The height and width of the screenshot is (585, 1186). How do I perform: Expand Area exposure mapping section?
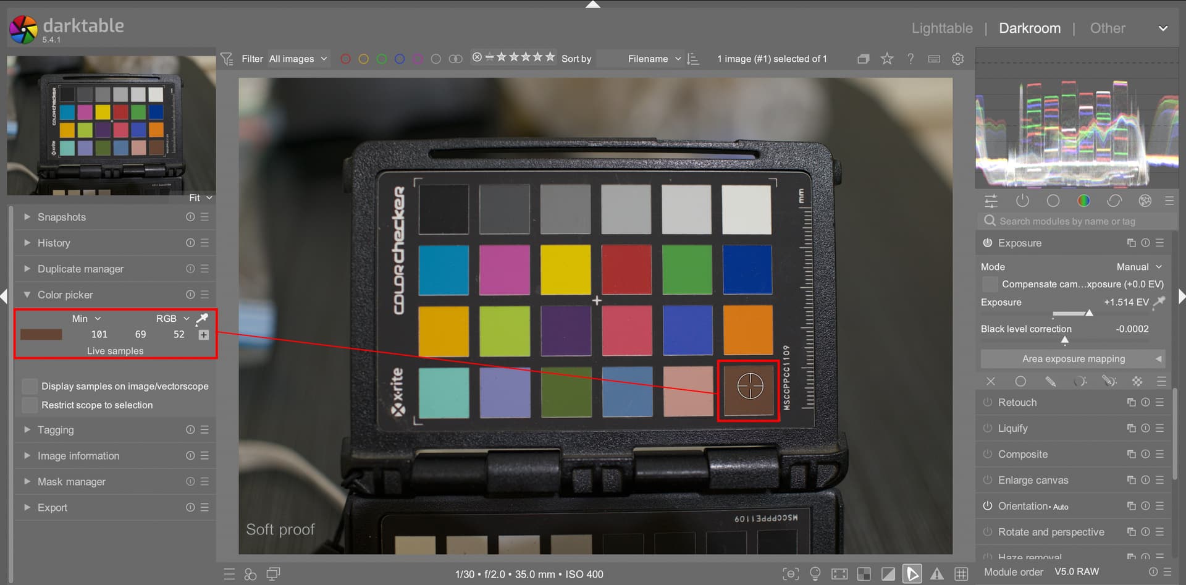pos(1073,359)
